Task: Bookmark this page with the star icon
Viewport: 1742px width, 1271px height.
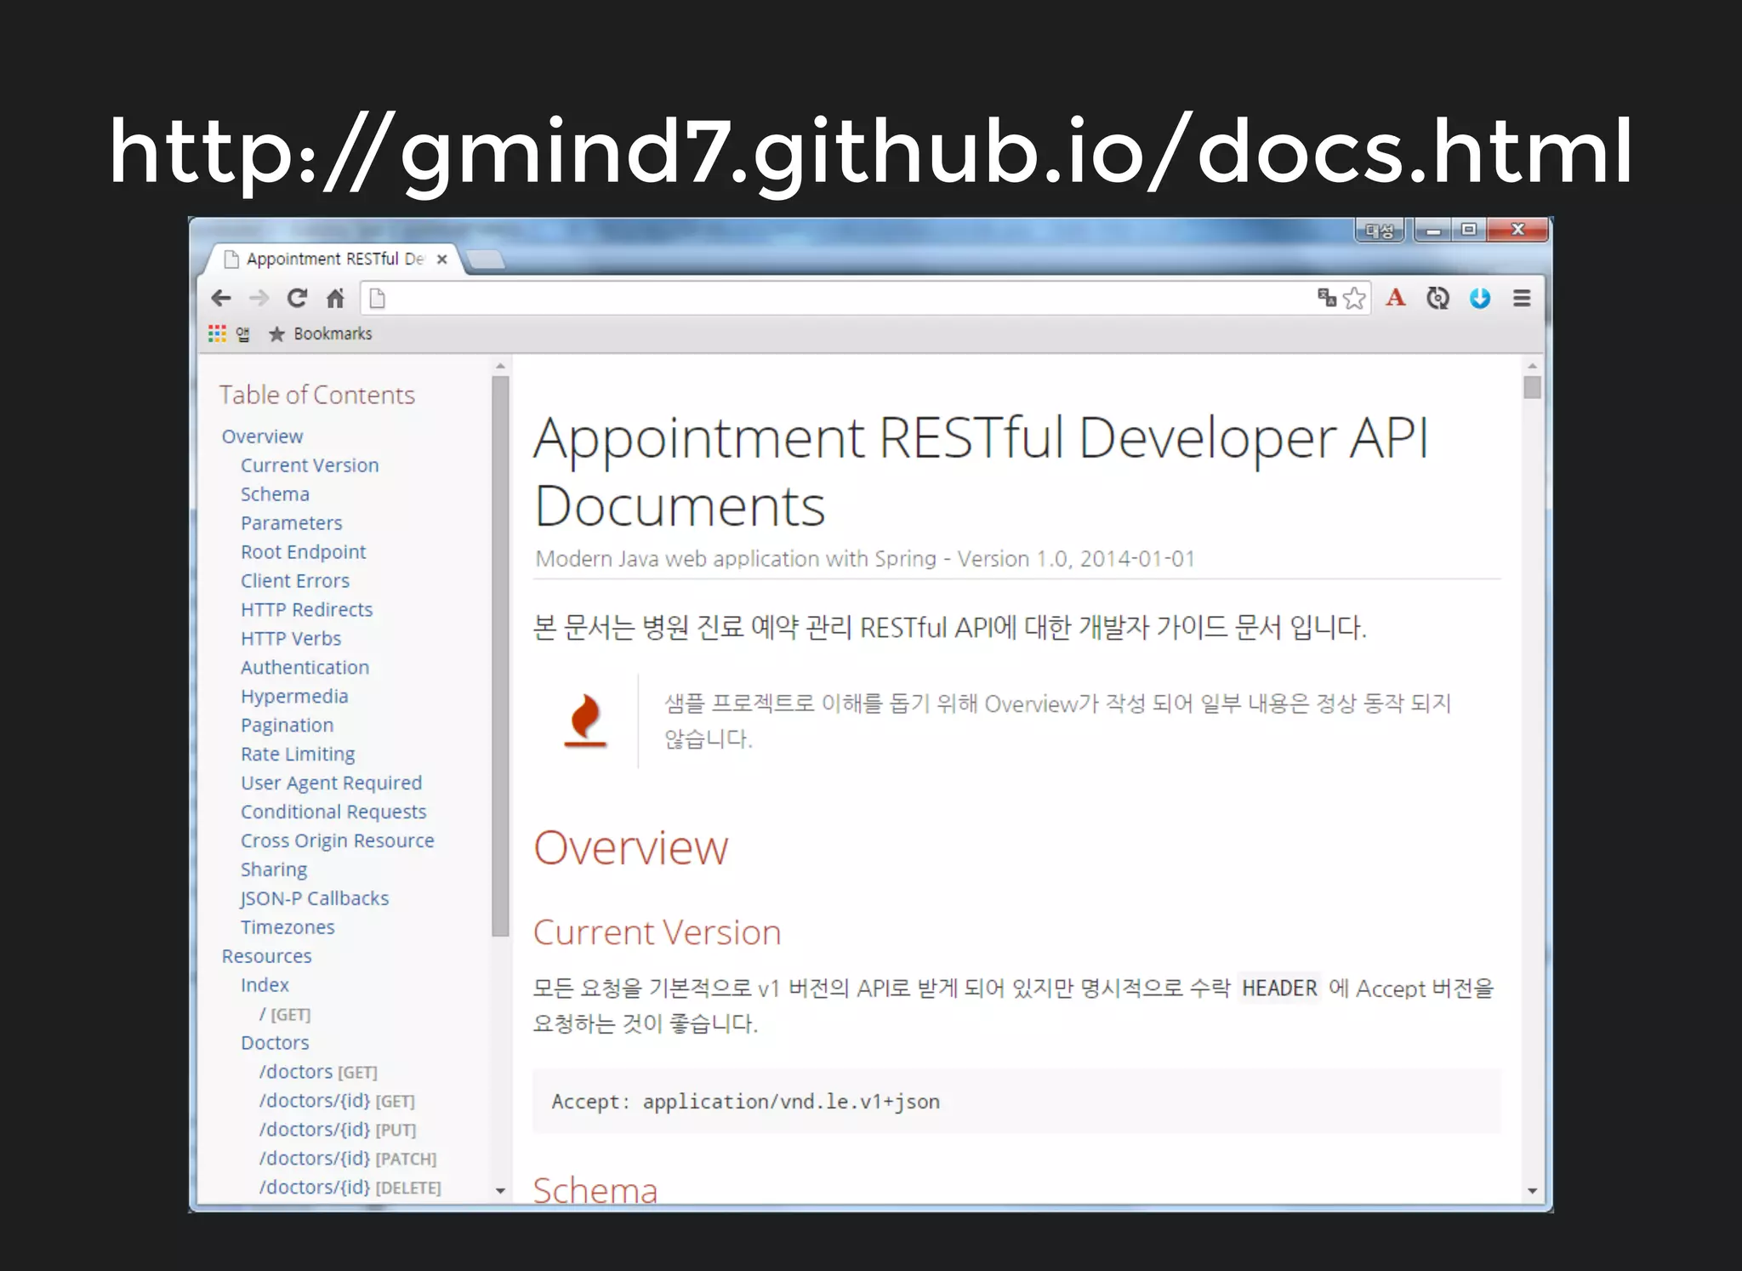Action: [1353, 298]
